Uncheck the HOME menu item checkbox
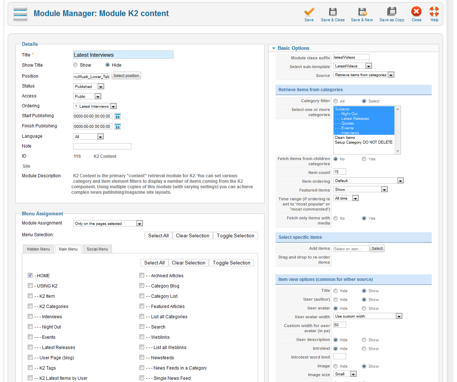Screen dimensions: 457x382 pos(30,275)
